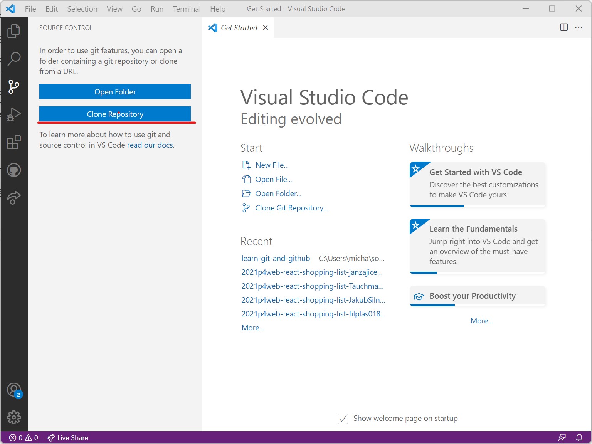Screen dimensions: 592x444
Task: Open the Run and Debug view
Action: (14, 114)
